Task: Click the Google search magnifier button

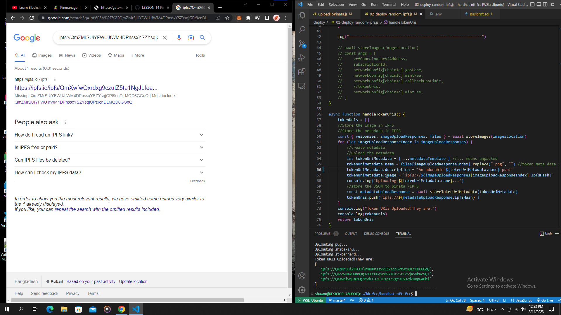Action: [202, 38]
